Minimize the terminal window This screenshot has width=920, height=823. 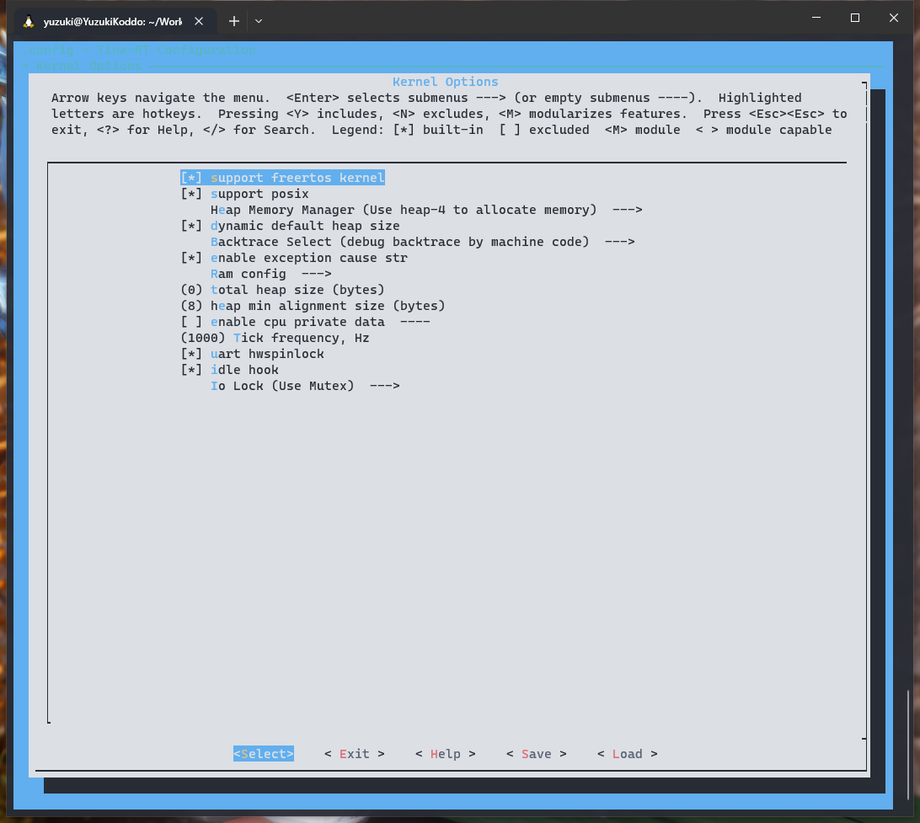coord(816,18)
